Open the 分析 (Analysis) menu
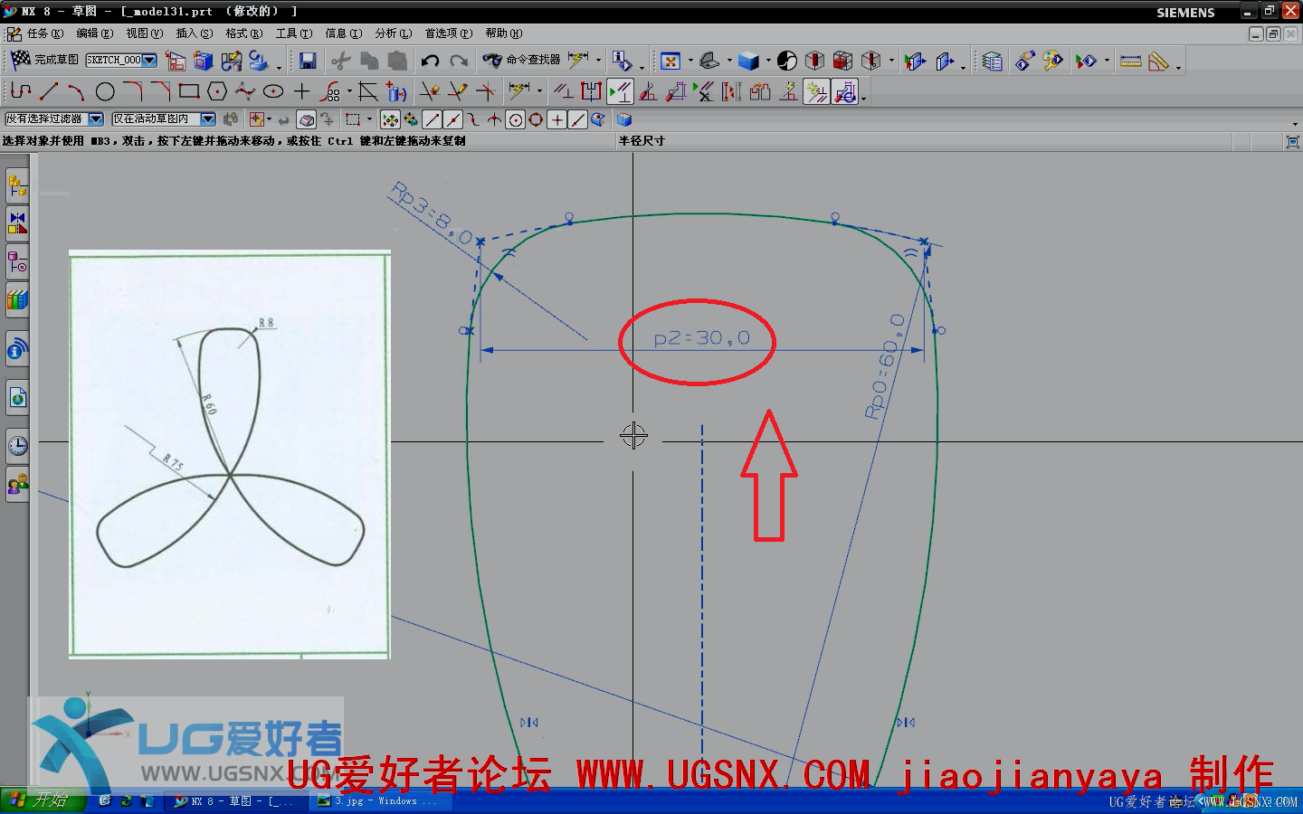 [394, 33]
